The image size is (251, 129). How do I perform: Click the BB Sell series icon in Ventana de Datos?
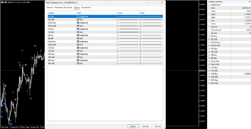pos(209,58)
